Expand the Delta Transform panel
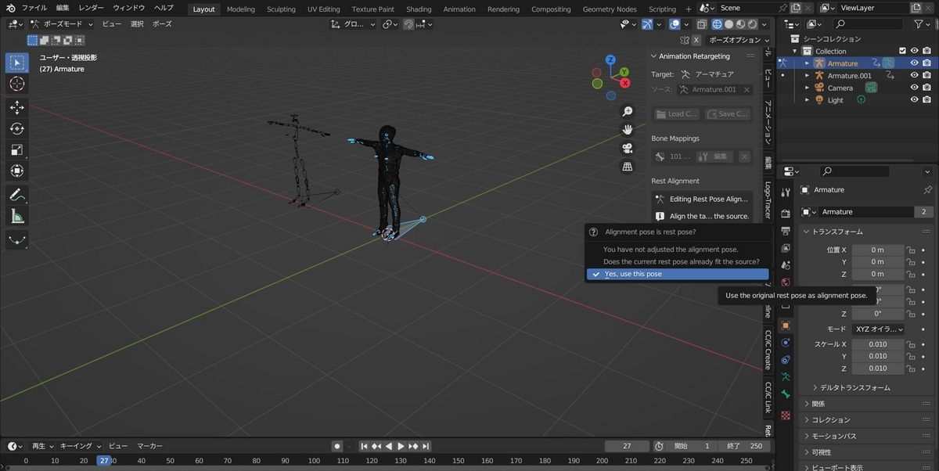Viewport: 939px width, 471px height. point(851,388)
